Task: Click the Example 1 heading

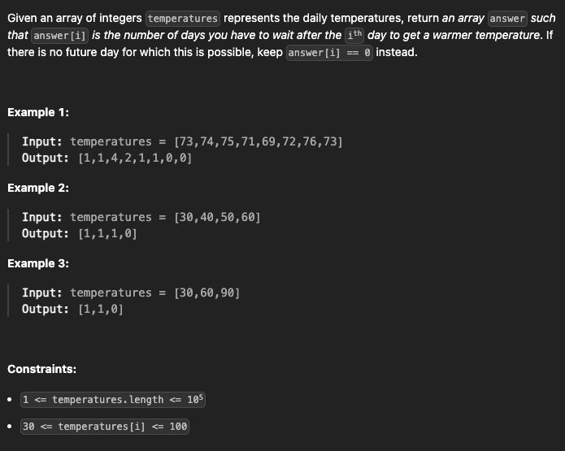Action: coord(38,112)
